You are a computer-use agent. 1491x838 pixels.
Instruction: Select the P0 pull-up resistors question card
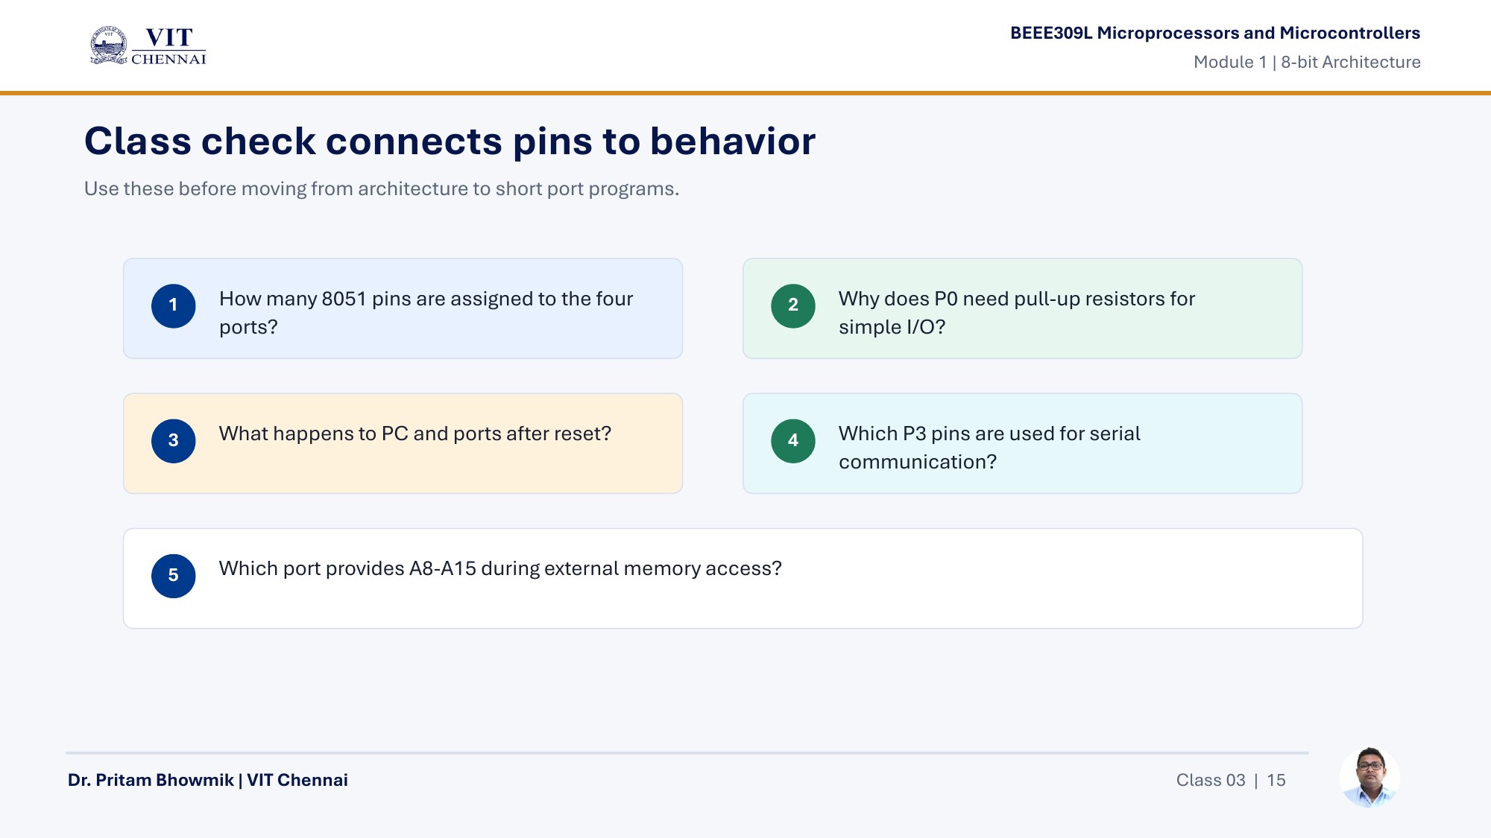pyautogui.click(x=1022, y=308)
